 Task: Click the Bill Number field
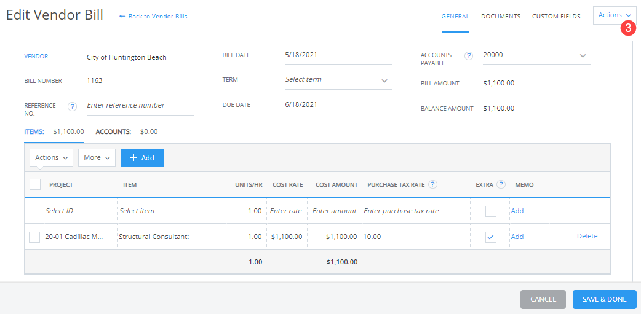point(140,81)
